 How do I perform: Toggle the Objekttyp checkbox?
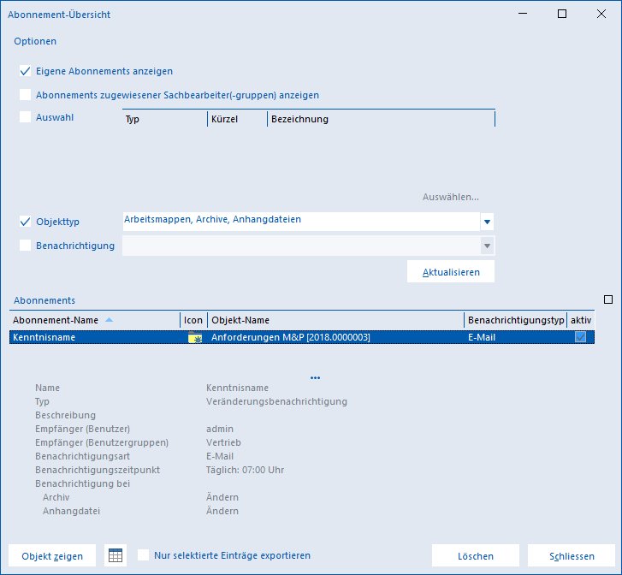tap(25, 222)
